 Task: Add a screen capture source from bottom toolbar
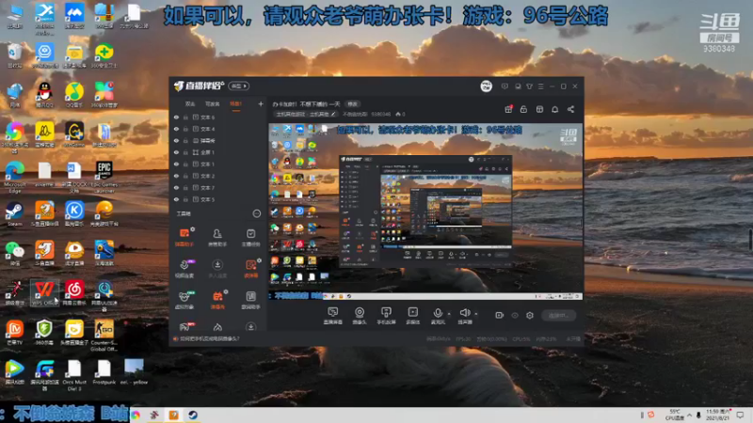point(333,316)
